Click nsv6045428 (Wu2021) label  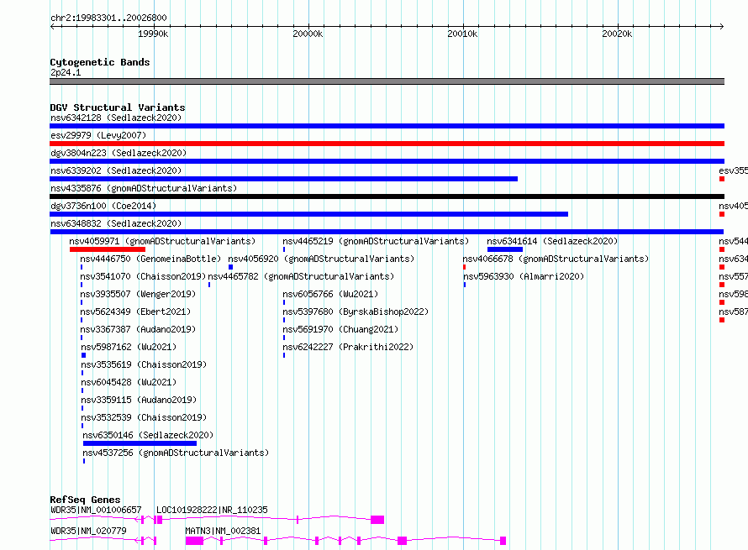pos(129,382)
